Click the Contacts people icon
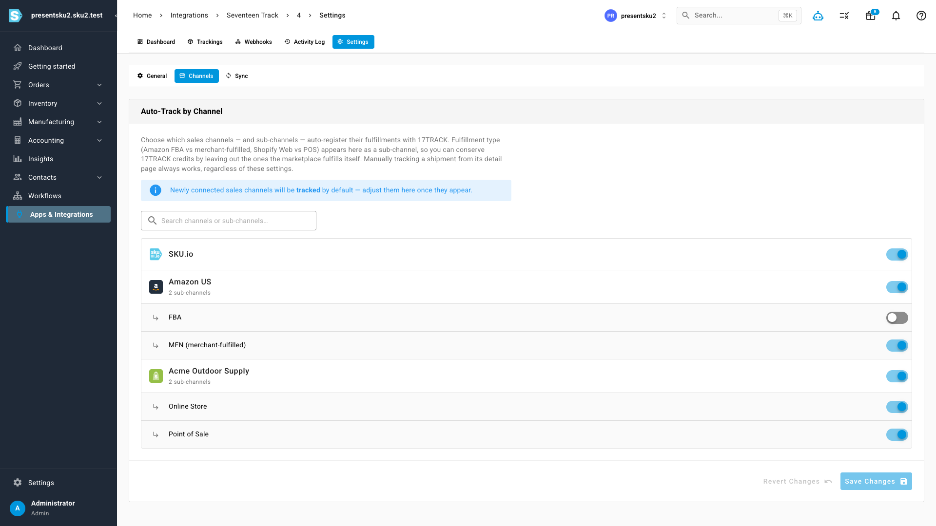936x526 pixels. coord(18,177)
